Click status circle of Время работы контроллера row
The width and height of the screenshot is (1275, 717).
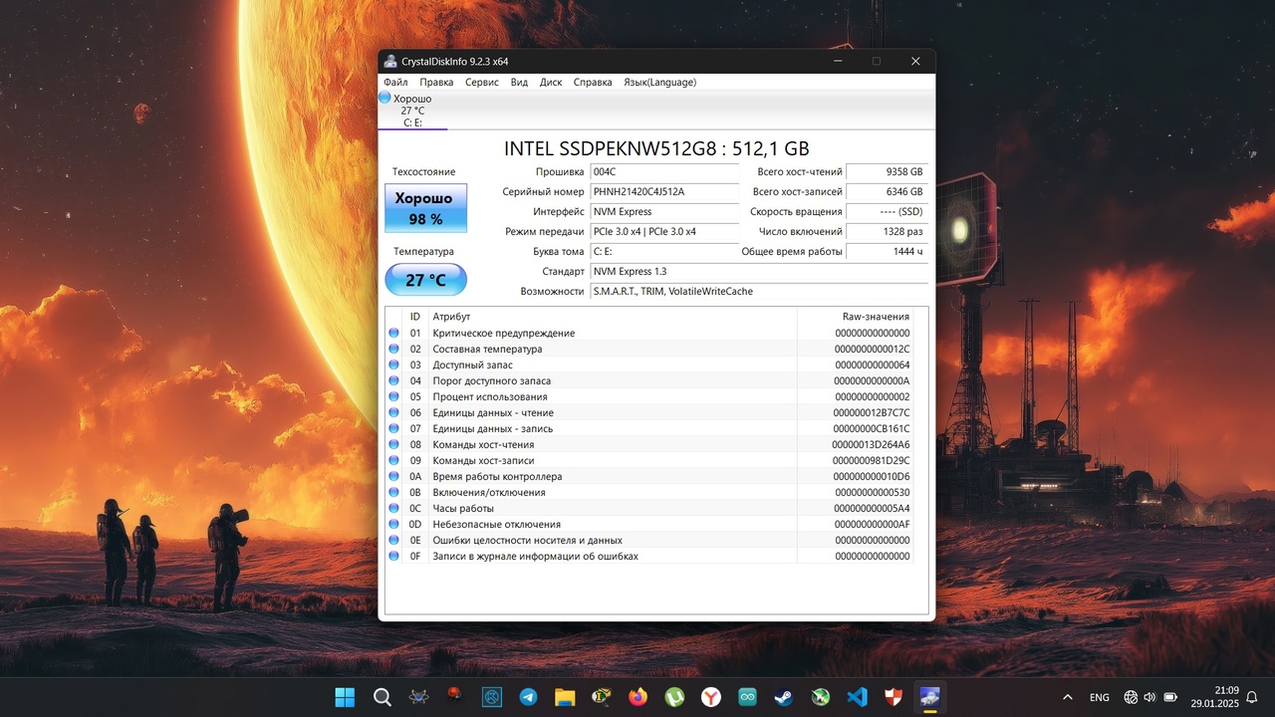(x=393, y=476)
